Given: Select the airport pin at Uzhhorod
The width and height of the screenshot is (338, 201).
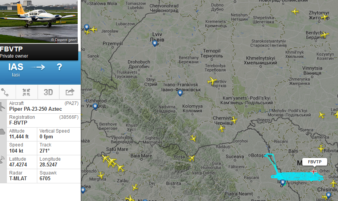Looking at the screenshot, I should (x=95, y=106).
